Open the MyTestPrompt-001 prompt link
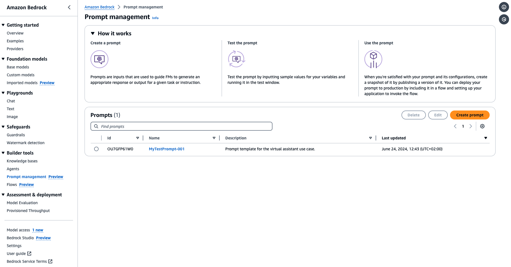Screen dimensions: 511x267 click(x=167, y=149)
